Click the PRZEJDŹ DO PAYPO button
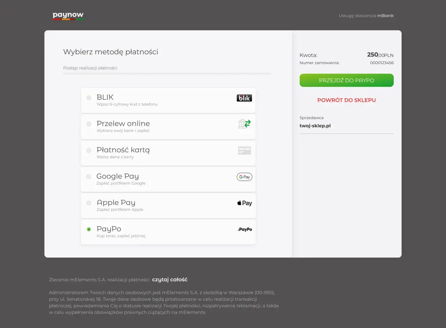The width and height of the screenshot is (446, 328). tap(347, 80)
